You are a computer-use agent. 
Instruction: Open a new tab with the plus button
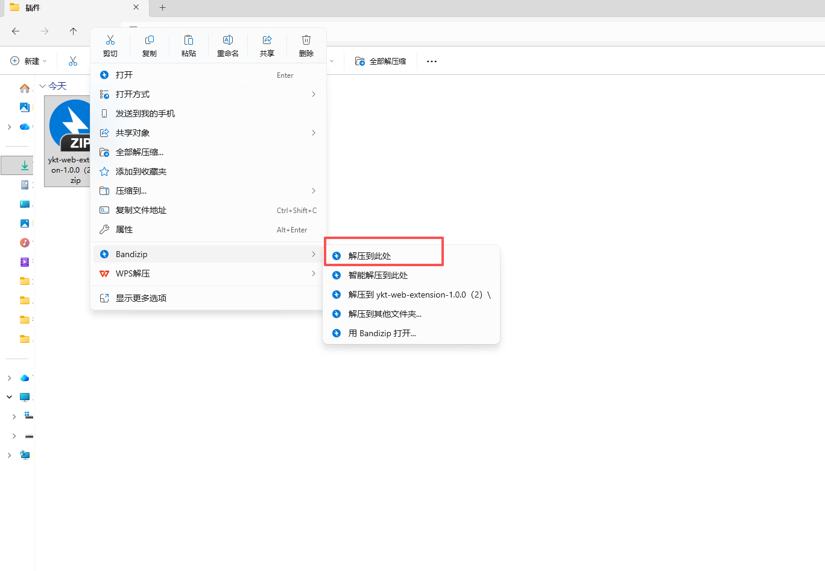pyautogui.click(x=163, y=8)
